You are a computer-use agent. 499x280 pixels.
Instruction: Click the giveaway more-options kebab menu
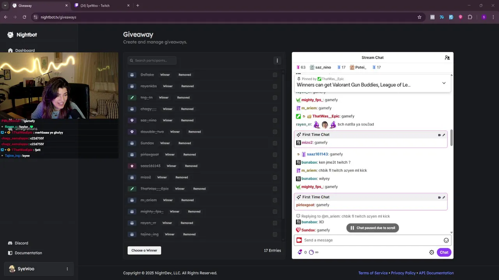point(277,61)
